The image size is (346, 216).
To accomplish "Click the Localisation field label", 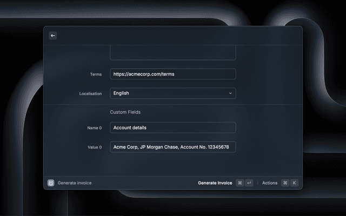I will click(90, 94).
